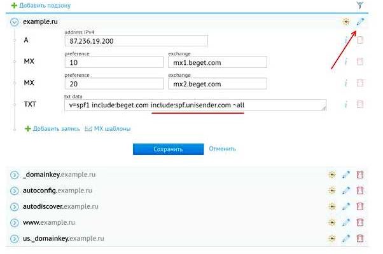This screenshot has height=254, width=383.
Task: Click info icon for MX mx2.beget.com record
Action: pyautogui.click(x=346, y=83)
